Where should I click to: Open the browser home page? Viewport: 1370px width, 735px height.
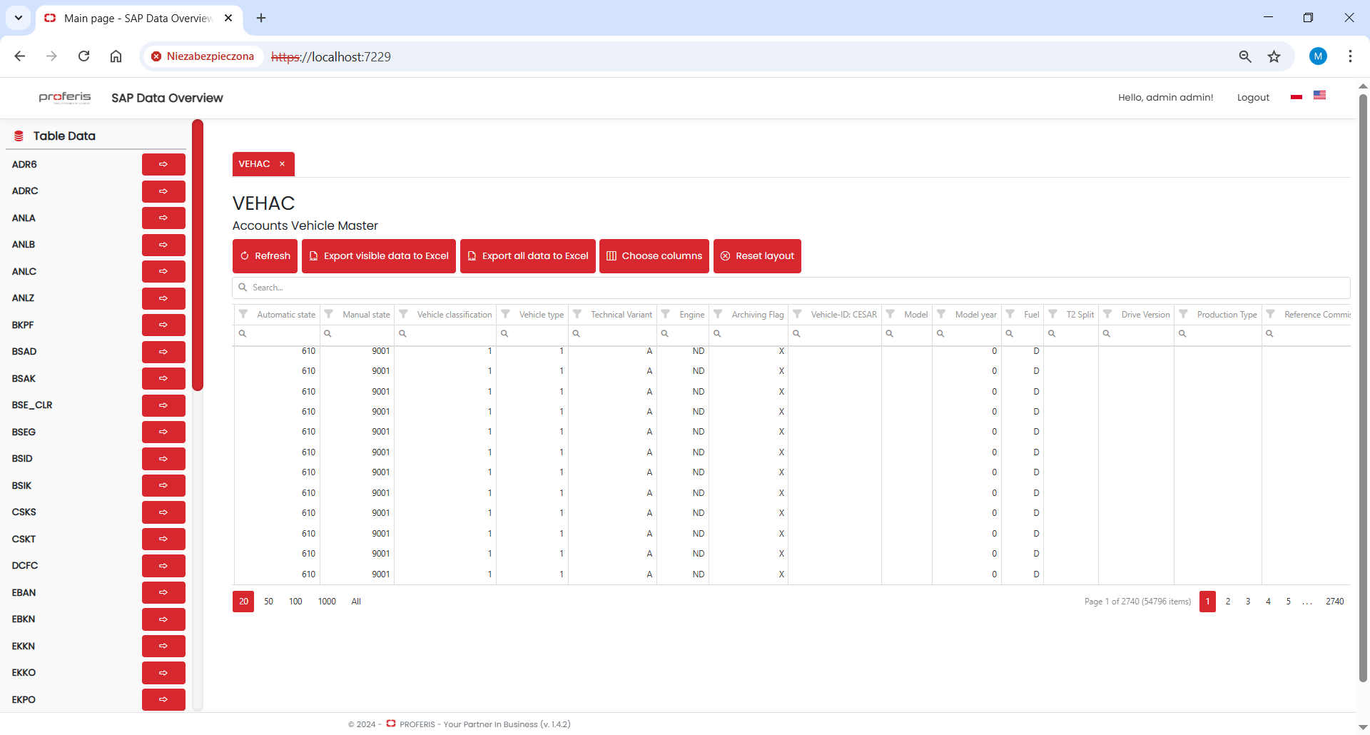116,56
